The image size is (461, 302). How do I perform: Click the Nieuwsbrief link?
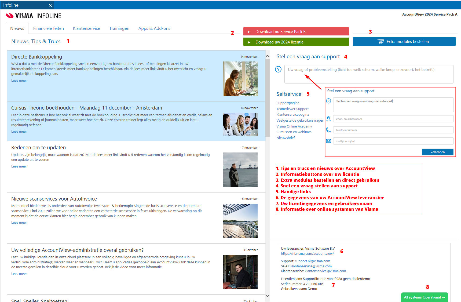coord(286,138)
